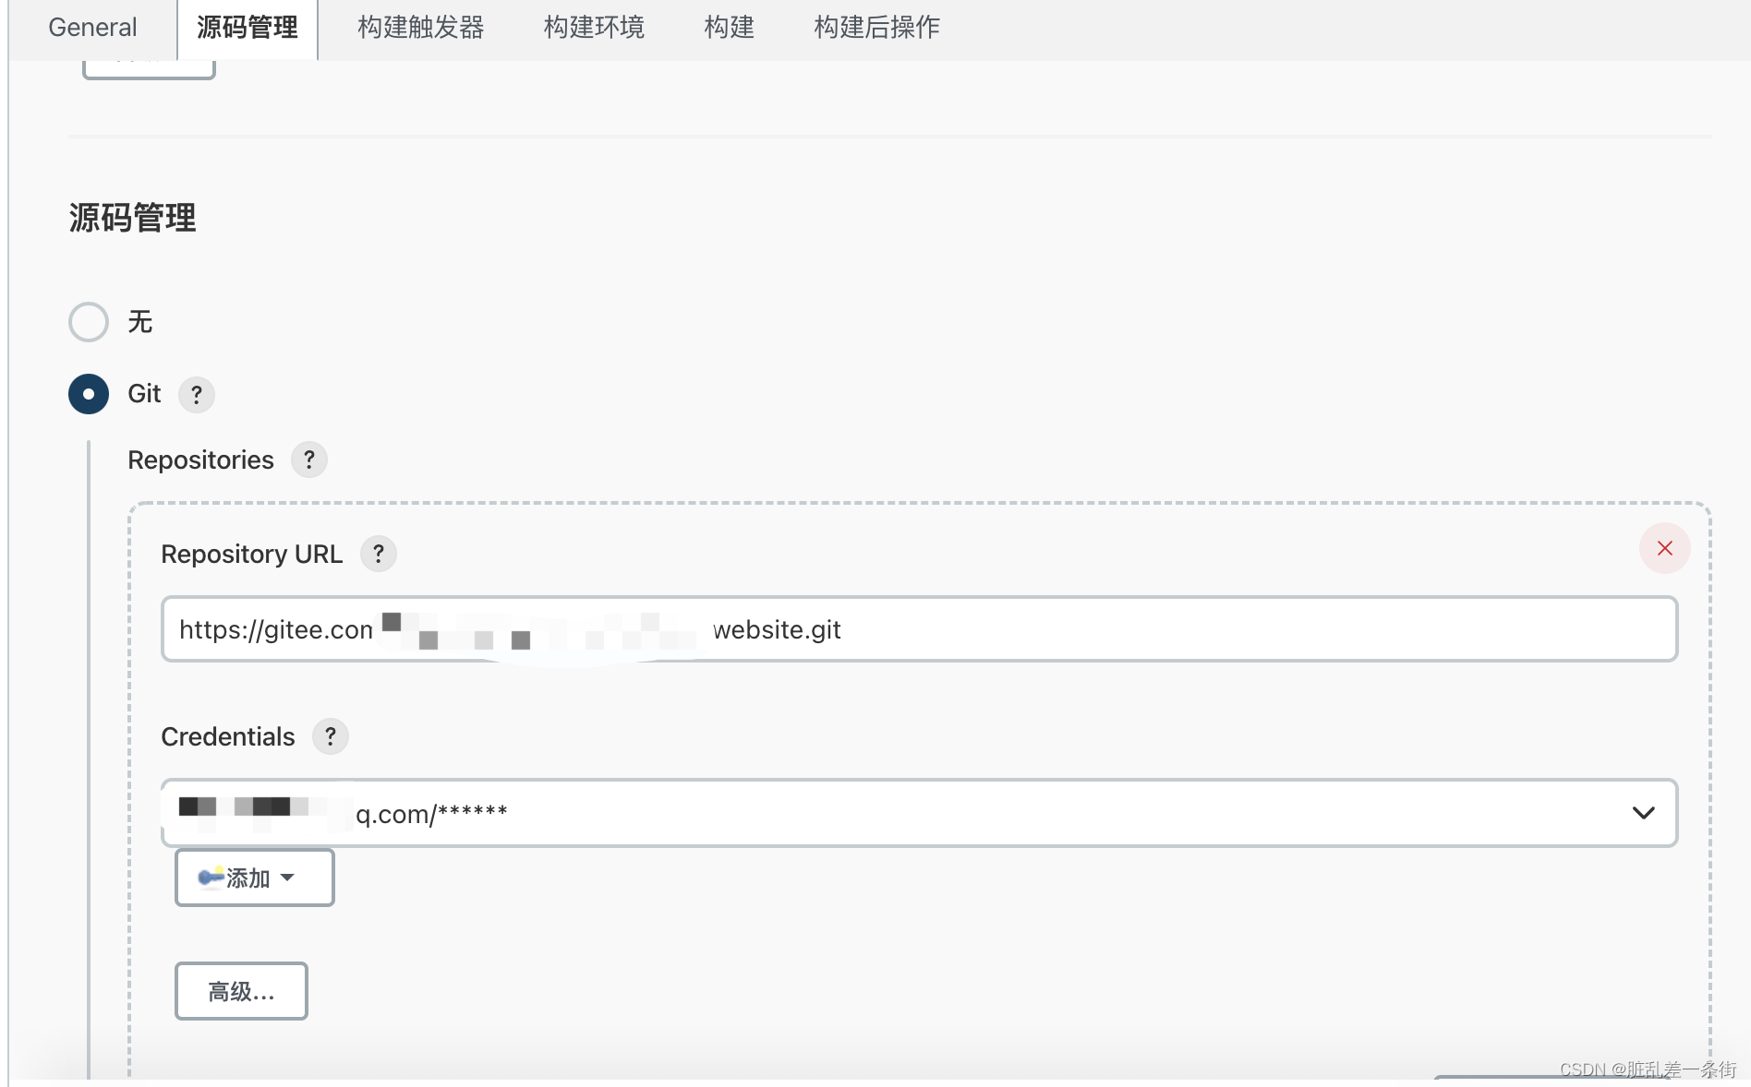1751x1087 pixels.
Task: Go to the 构建 tab
Action: pyautogui.click(x=729, y=28)
